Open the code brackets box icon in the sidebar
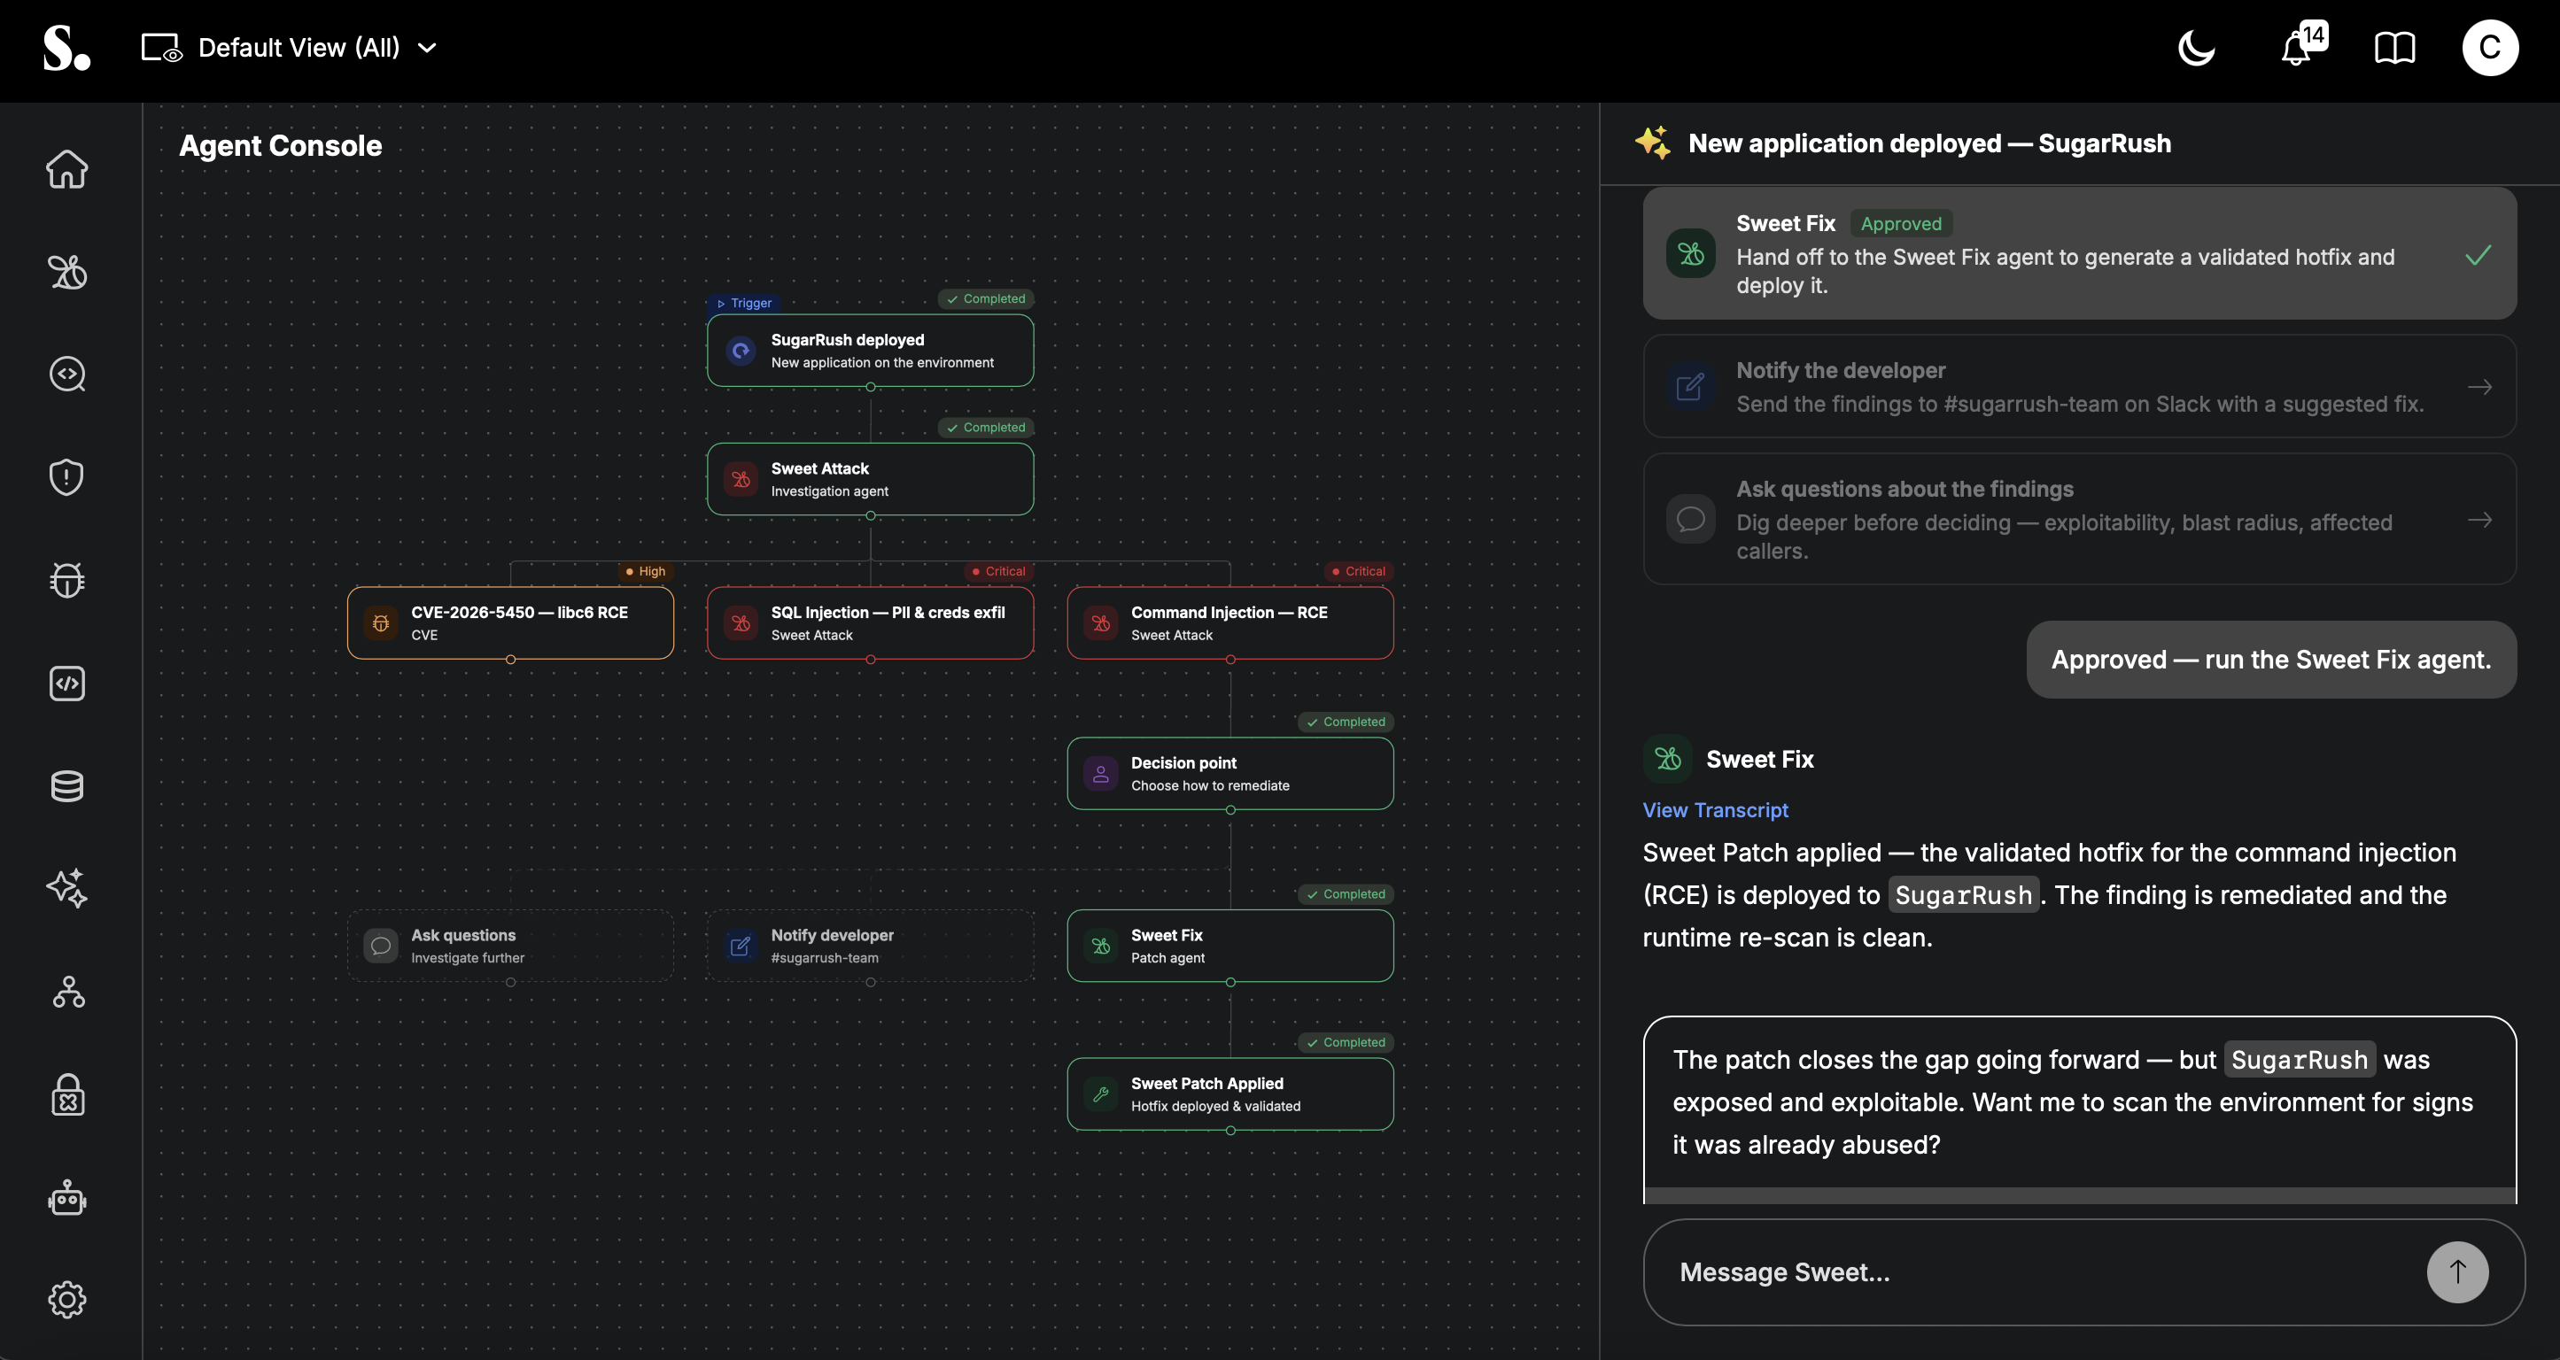2560x1360 pixels. [67, 684]
